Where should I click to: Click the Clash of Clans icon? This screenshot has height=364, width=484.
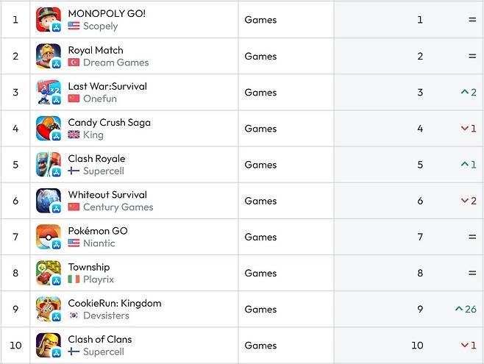click(49, 345)
